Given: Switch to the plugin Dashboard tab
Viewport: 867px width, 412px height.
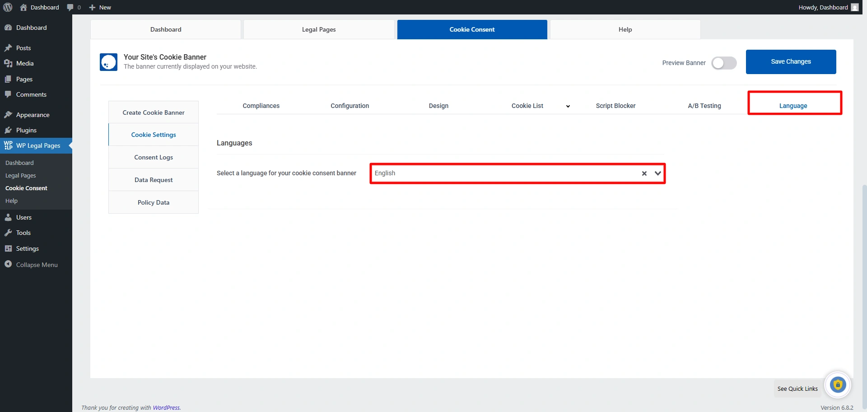Looking at the screenshot, I should pyautogui.click(x=166, y=29).
